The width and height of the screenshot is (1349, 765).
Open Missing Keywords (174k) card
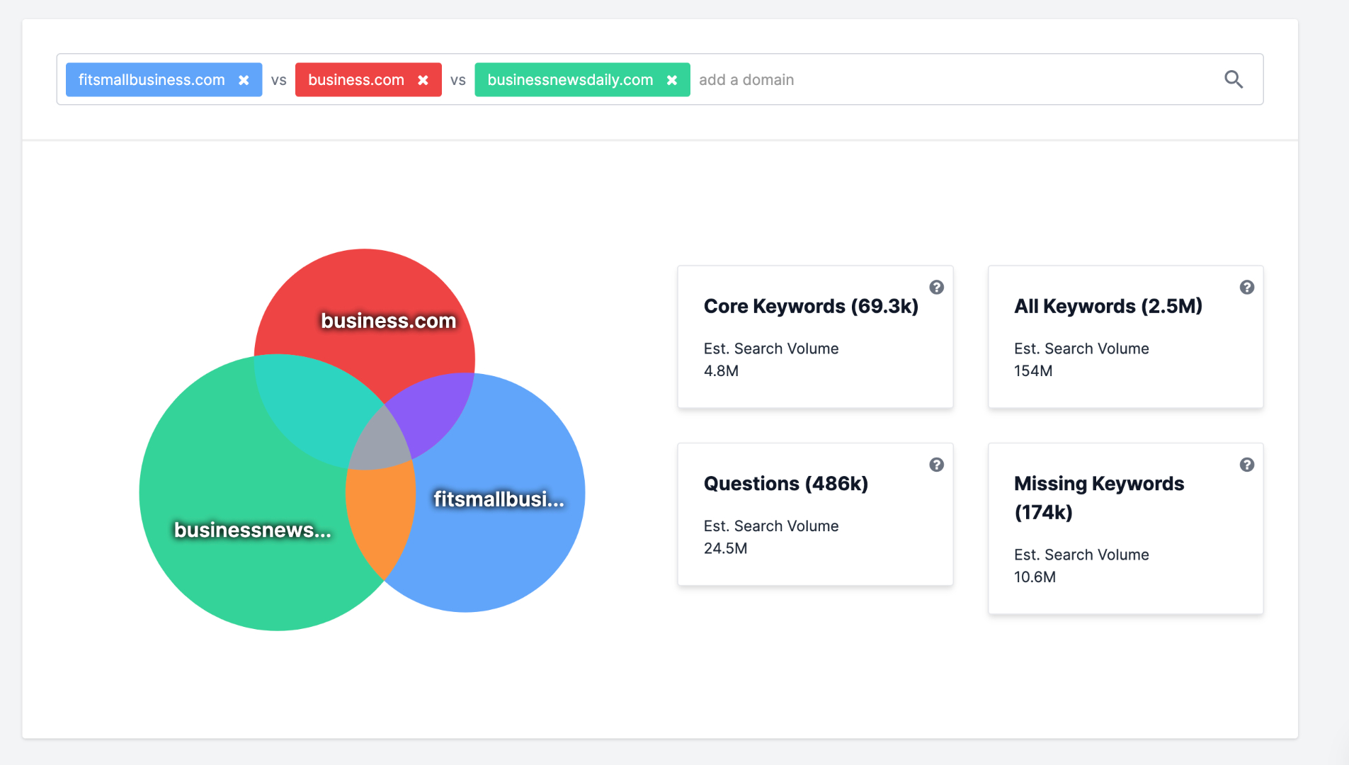click(x=1125, y=528)
